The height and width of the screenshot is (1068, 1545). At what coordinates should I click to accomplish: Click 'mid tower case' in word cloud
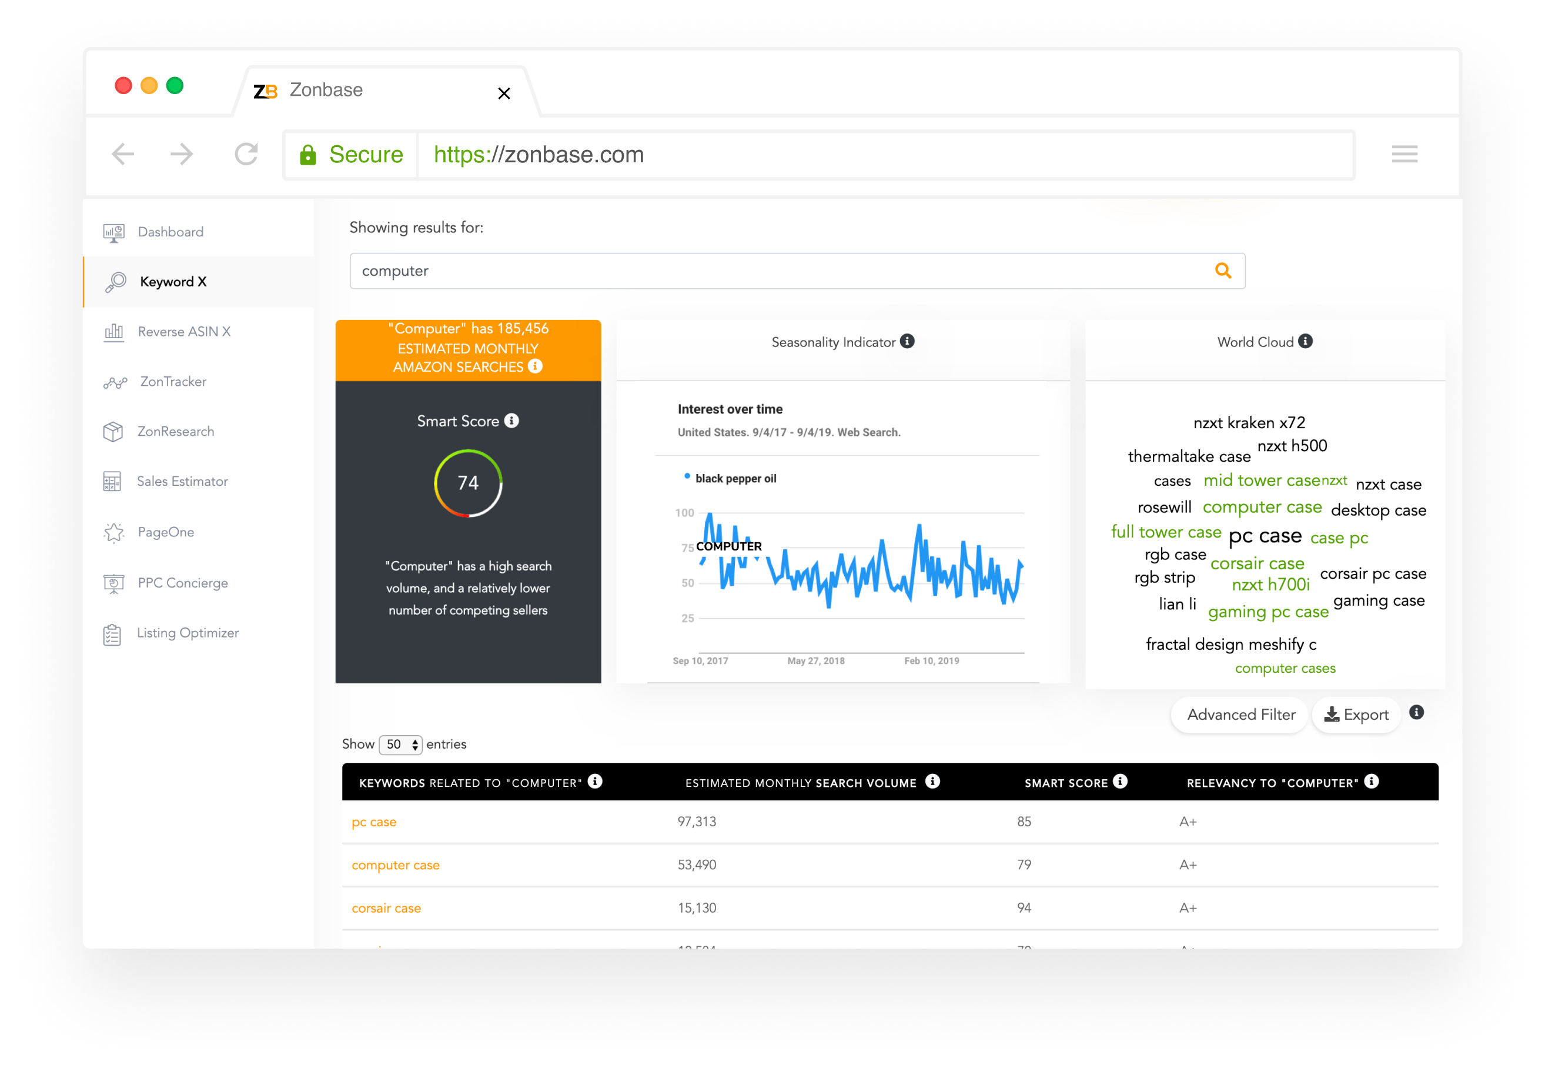(1262, 480)
